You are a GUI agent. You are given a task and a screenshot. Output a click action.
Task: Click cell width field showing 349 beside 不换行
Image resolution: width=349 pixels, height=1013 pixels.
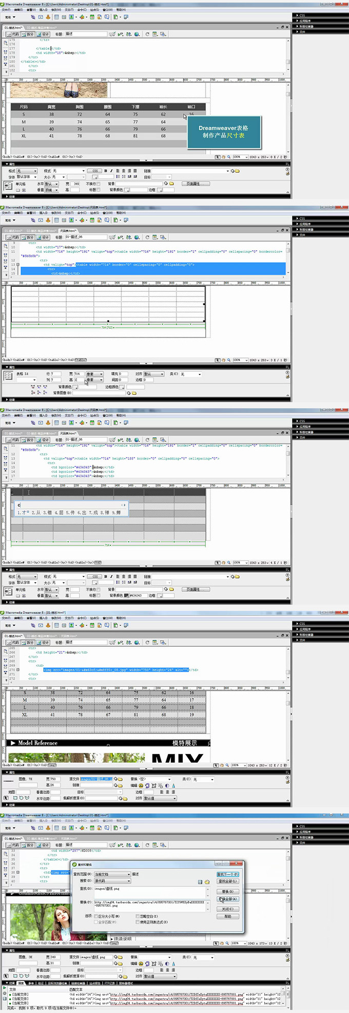coord(75,184)
